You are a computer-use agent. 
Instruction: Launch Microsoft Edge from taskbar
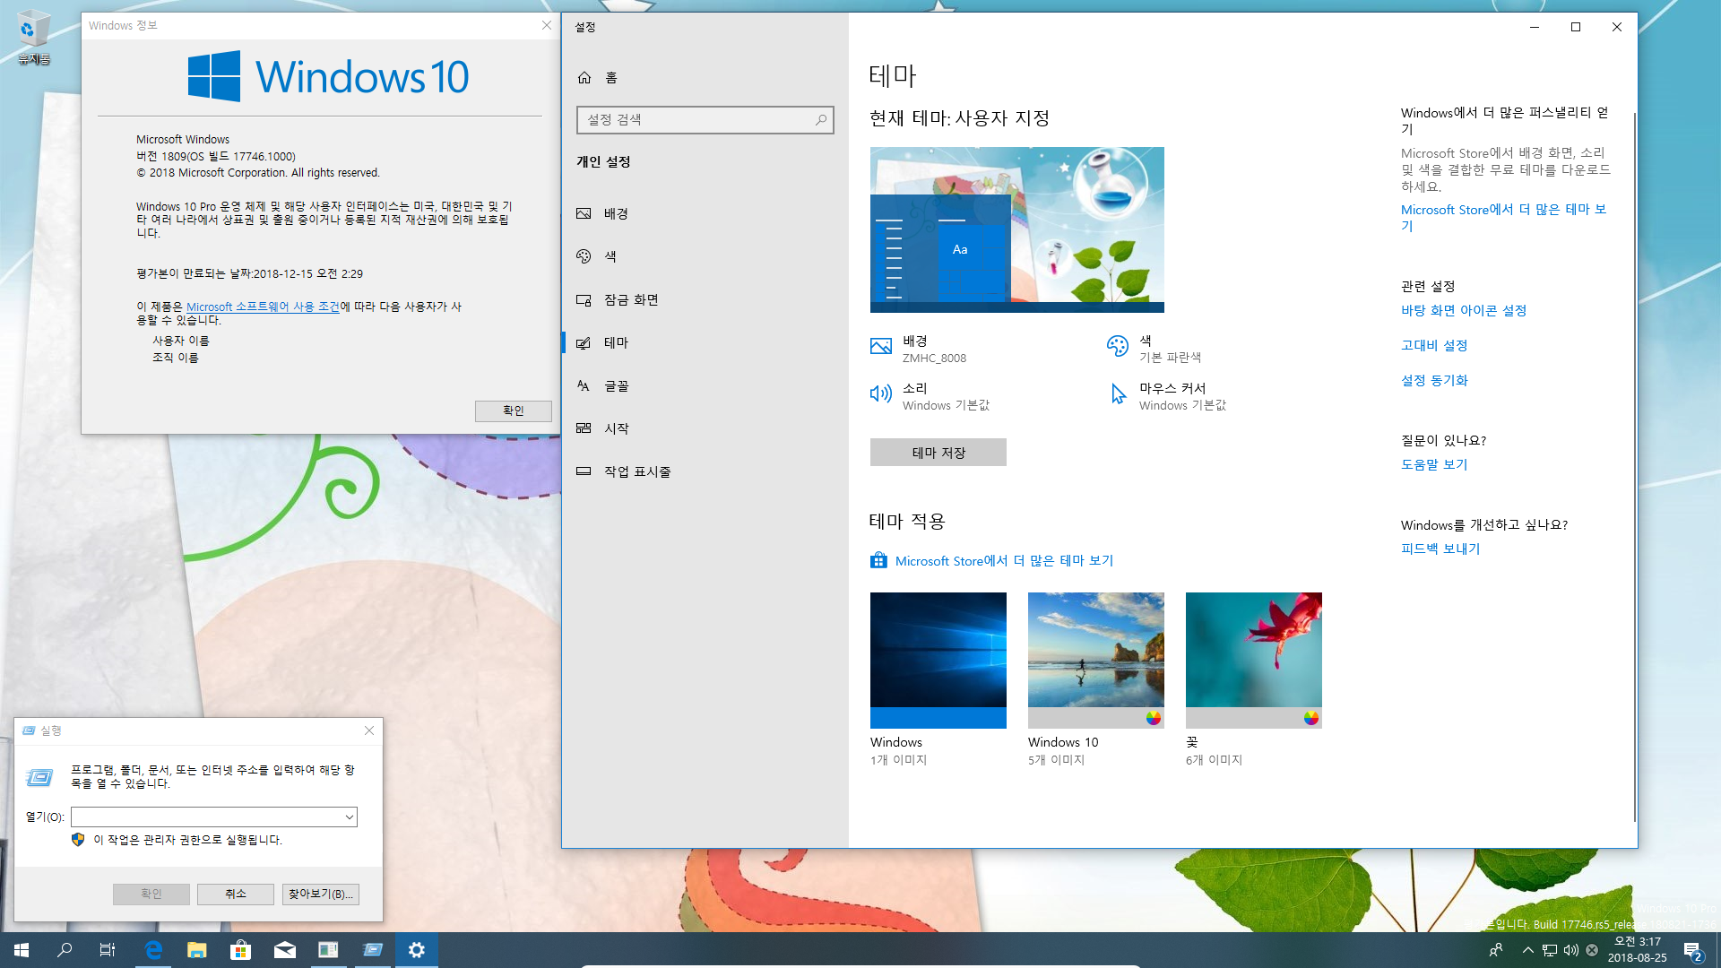[153, 950]
